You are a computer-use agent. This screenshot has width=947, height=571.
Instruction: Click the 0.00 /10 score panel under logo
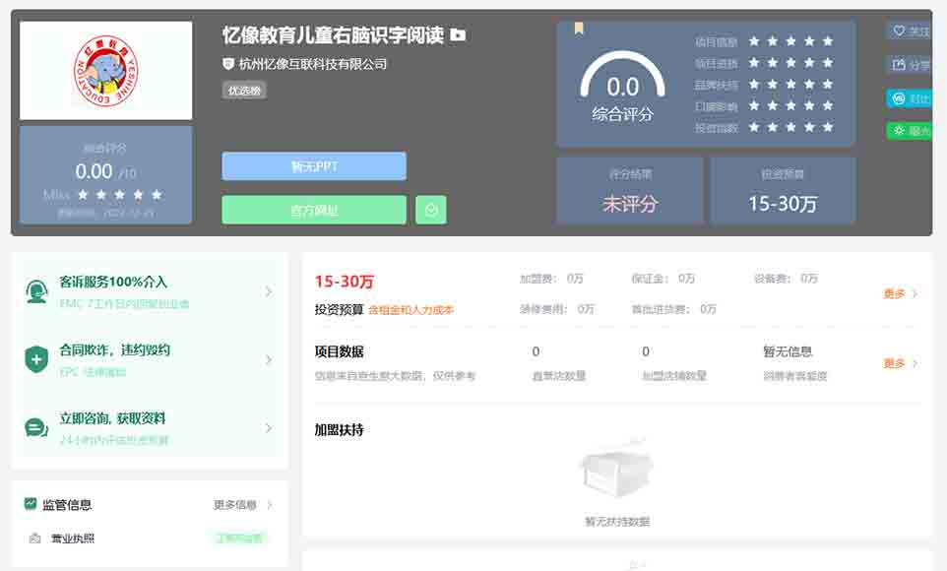coord(105,174)
